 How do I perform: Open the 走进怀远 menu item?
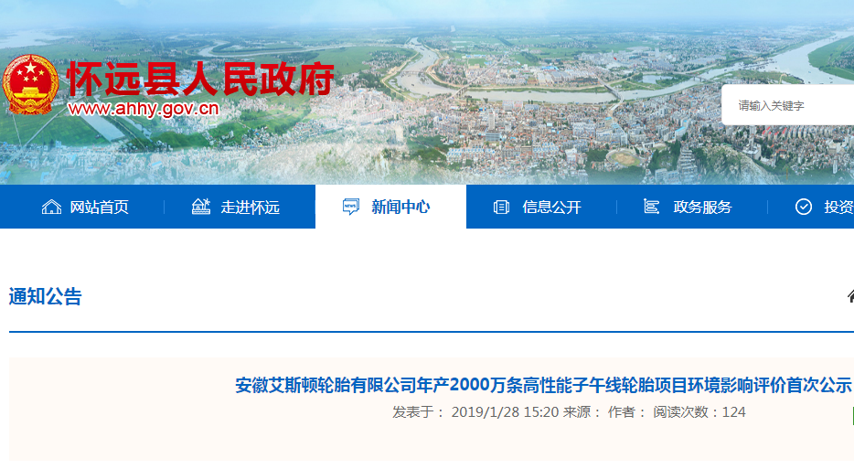tap(250, 207)
